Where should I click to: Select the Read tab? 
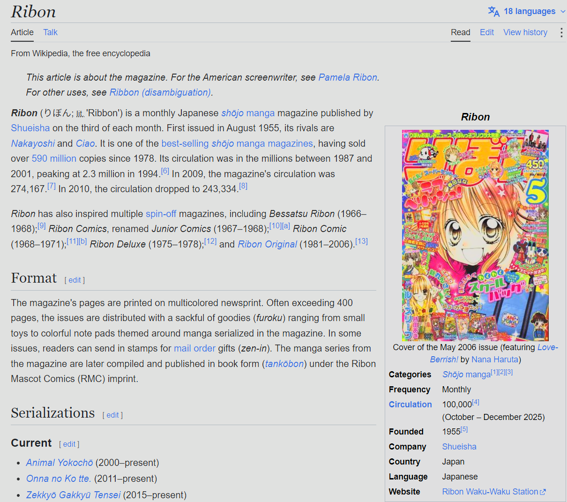461,32
